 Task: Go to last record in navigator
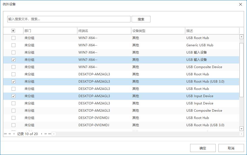click(x=50, y=134)
